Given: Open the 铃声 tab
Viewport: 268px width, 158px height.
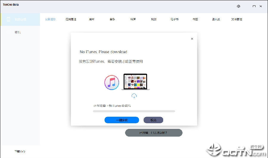Looking at the screenshot, I should pyautogui.click(x=133, y=19).
